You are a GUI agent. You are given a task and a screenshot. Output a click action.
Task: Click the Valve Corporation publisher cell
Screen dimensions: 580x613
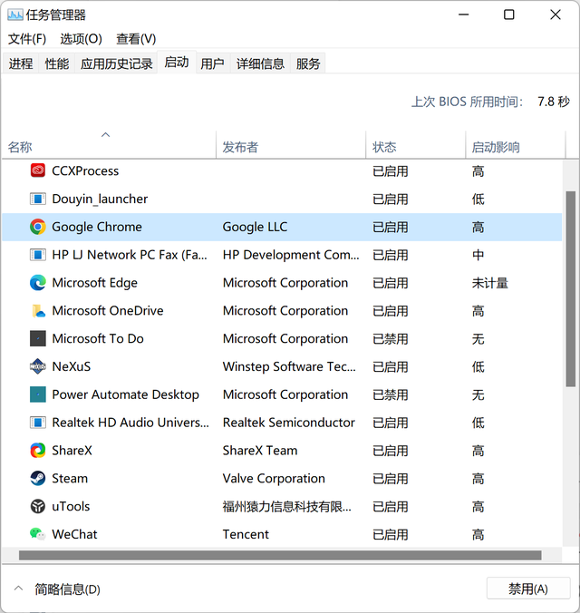click(274, 479)
